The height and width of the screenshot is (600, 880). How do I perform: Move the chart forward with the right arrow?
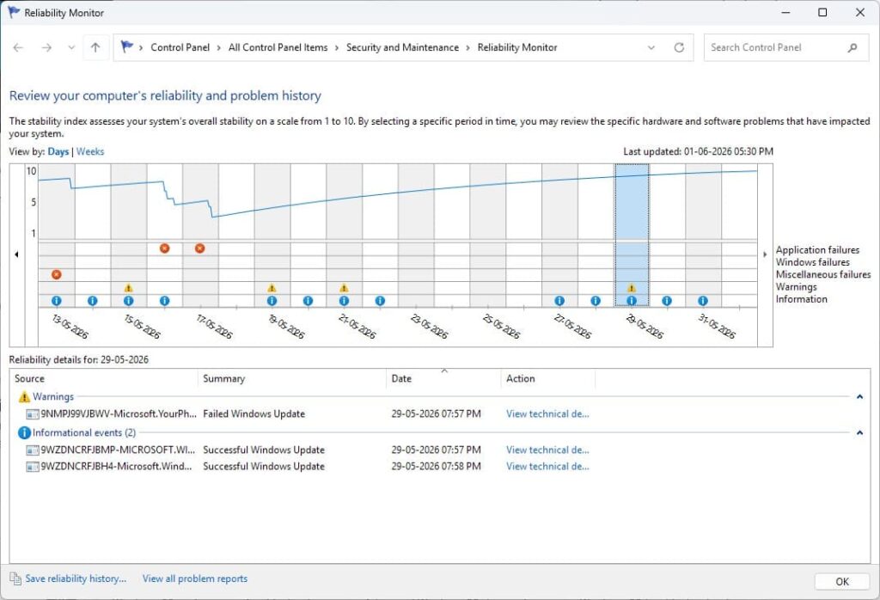[765, 254]
